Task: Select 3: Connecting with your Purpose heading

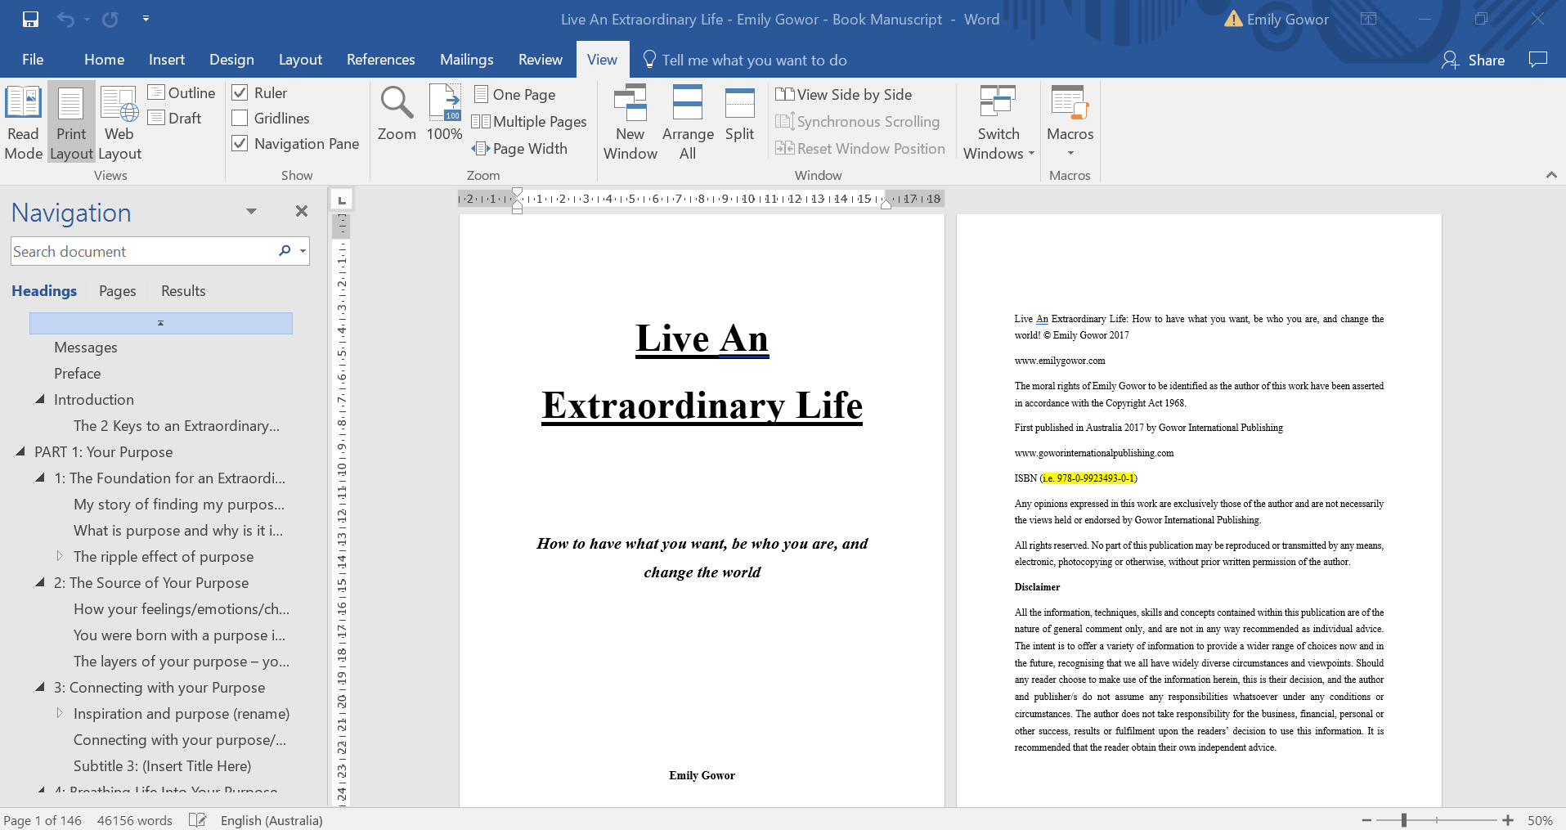Action: tap(159, 688)
